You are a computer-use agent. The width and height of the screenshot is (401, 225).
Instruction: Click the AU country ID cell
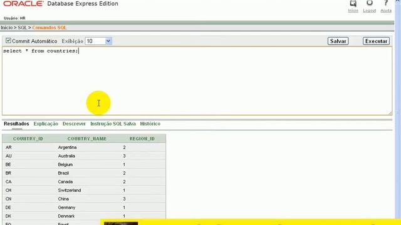pos(8,156)
